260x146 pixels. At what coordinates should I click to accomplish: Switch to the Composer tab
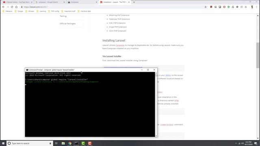click(82, 2)
